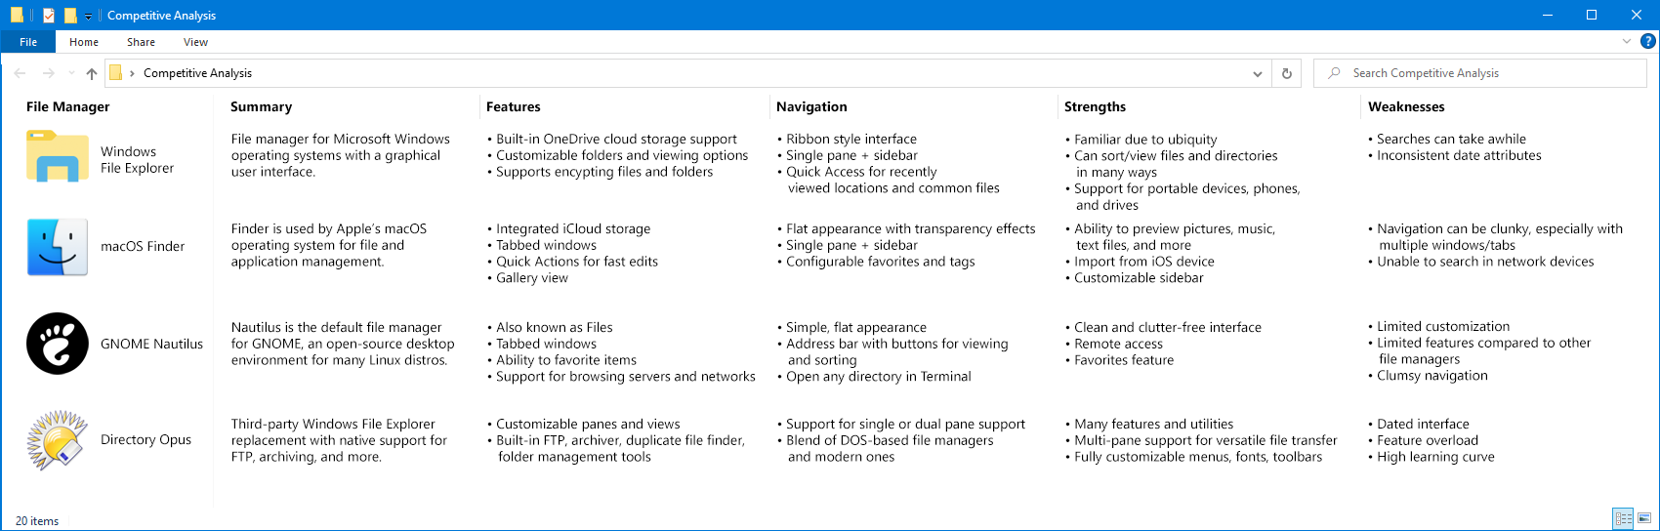
Task: Click the macOS Finder icon
Action: pyautogui.click(x=58, y=247)
